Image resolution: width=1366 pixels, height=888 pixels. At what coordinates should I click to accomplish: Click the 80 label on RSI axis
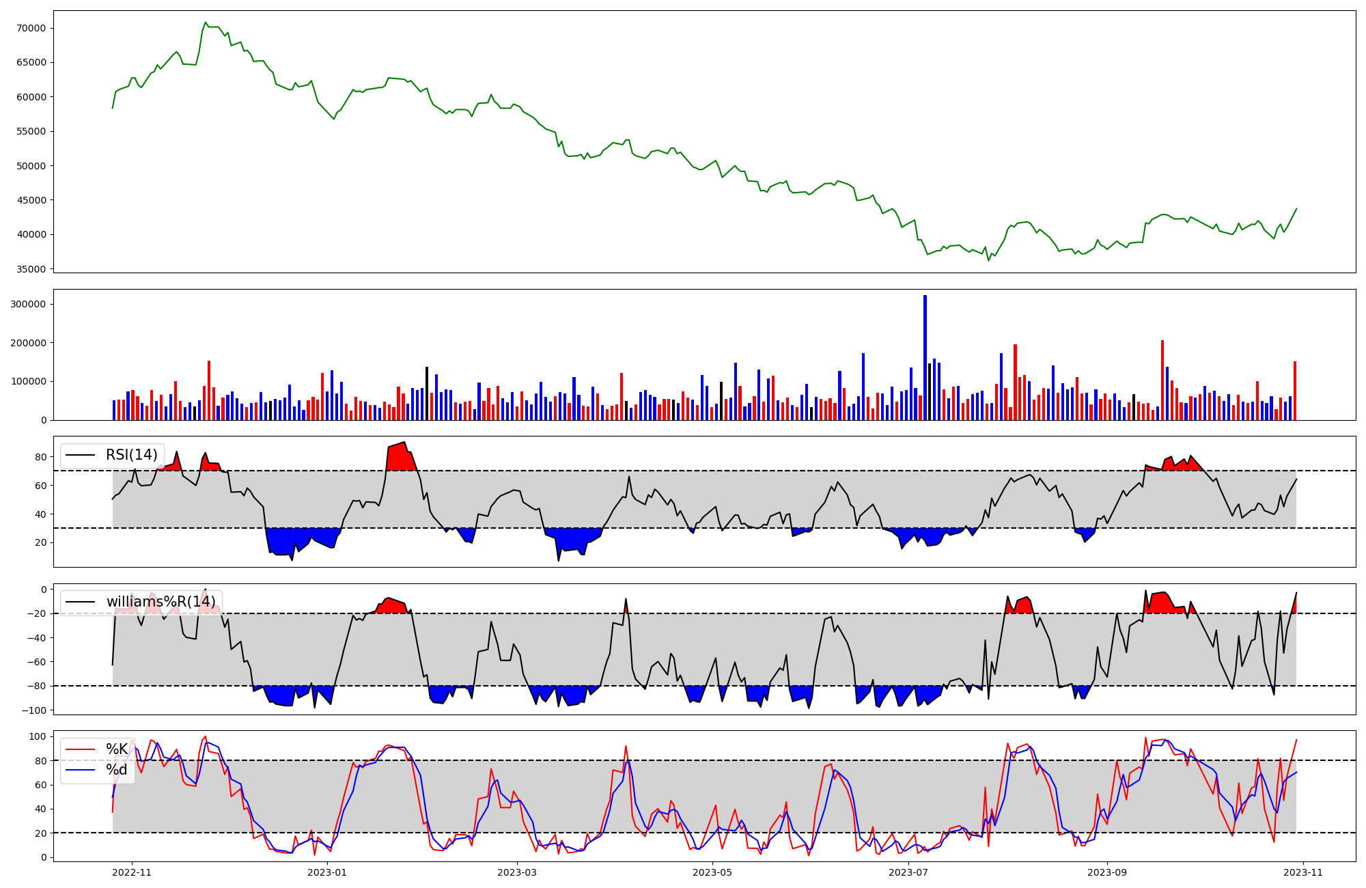[41, 457]
